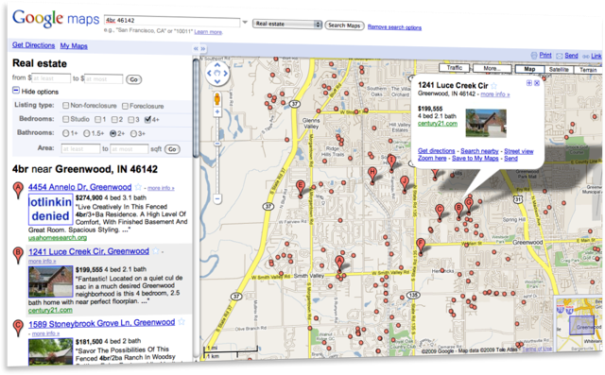Open the More... map layers menu
The height and width of the screenshot is (375, 605).
[x=492, y=68]
